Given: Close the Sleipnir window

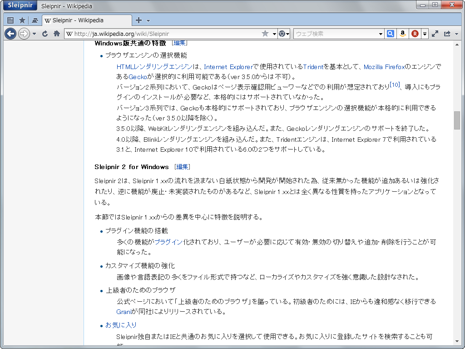Looking at the screenshot, I should (452, 5).
